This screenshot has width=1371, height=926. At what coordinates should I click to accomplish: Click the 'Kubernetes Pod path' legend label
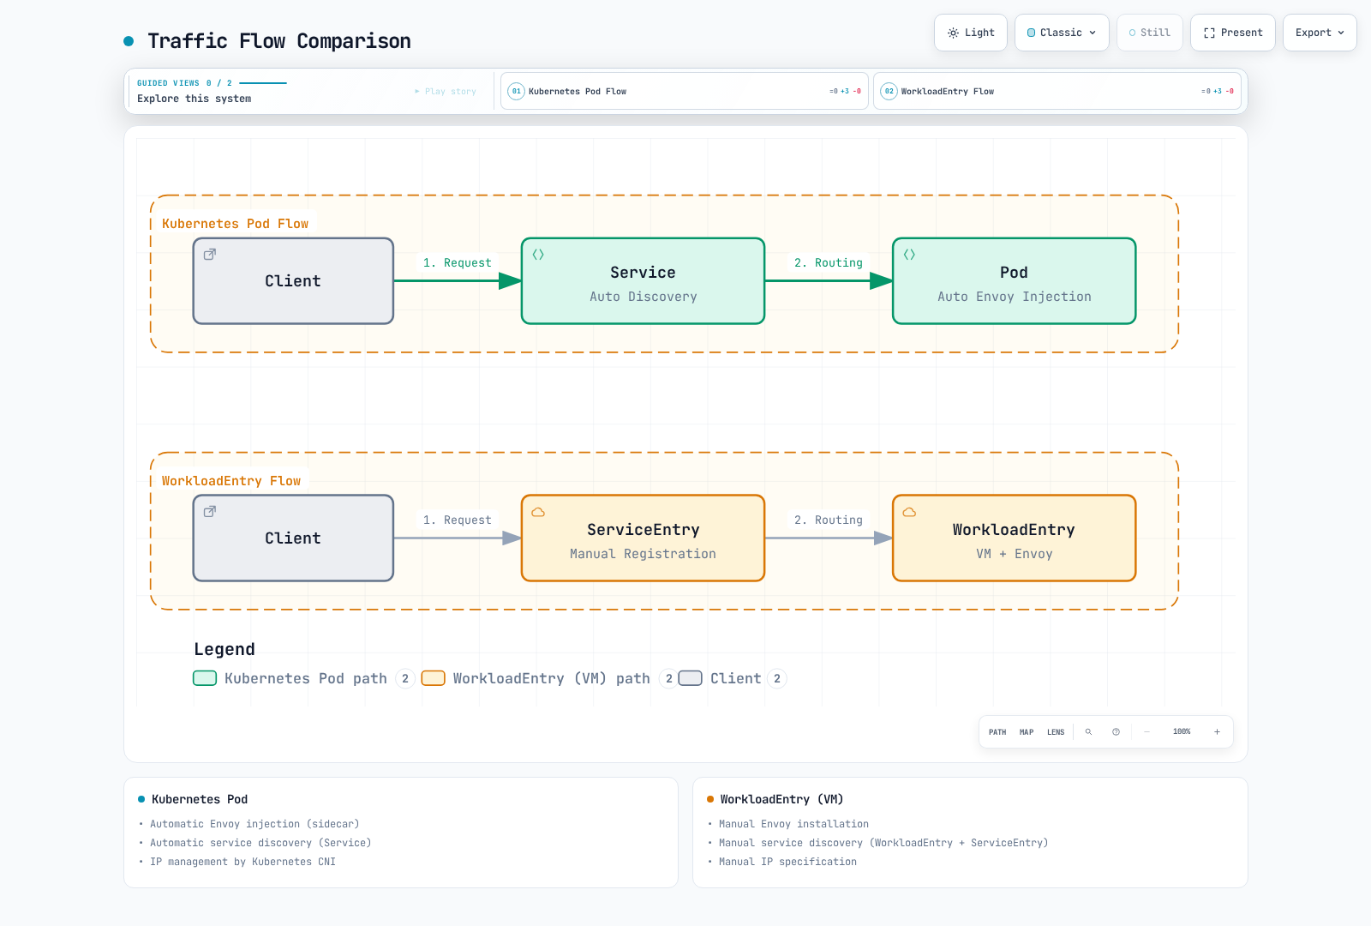(x=306, y=678)
